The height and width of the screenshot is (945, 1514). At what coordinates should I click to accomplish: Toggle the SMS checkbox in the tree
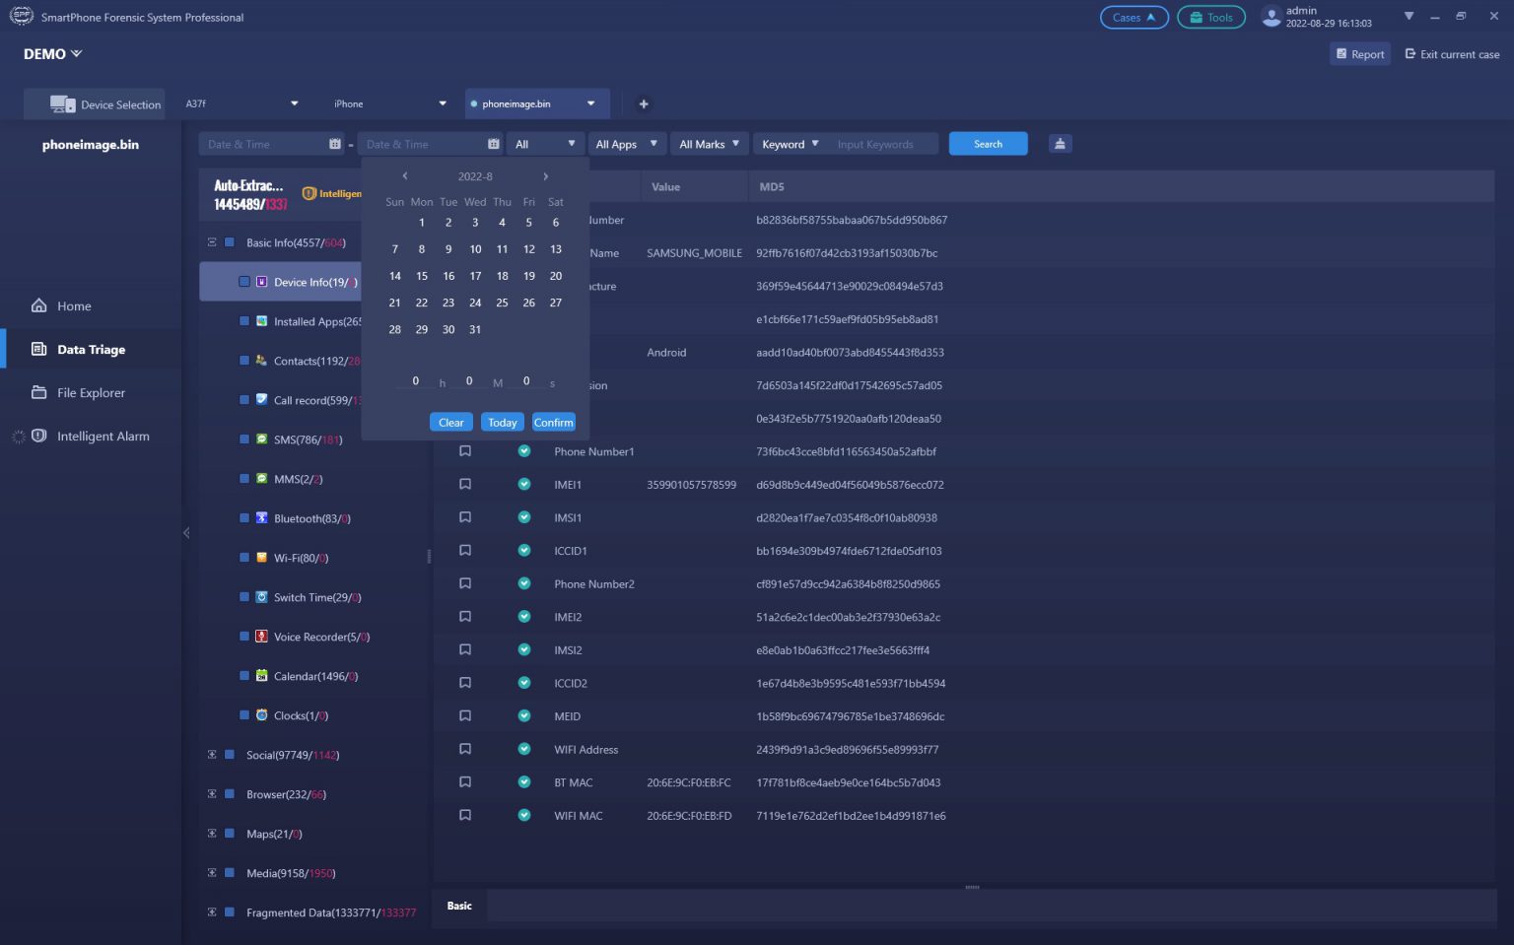click(x=244, y=439)
